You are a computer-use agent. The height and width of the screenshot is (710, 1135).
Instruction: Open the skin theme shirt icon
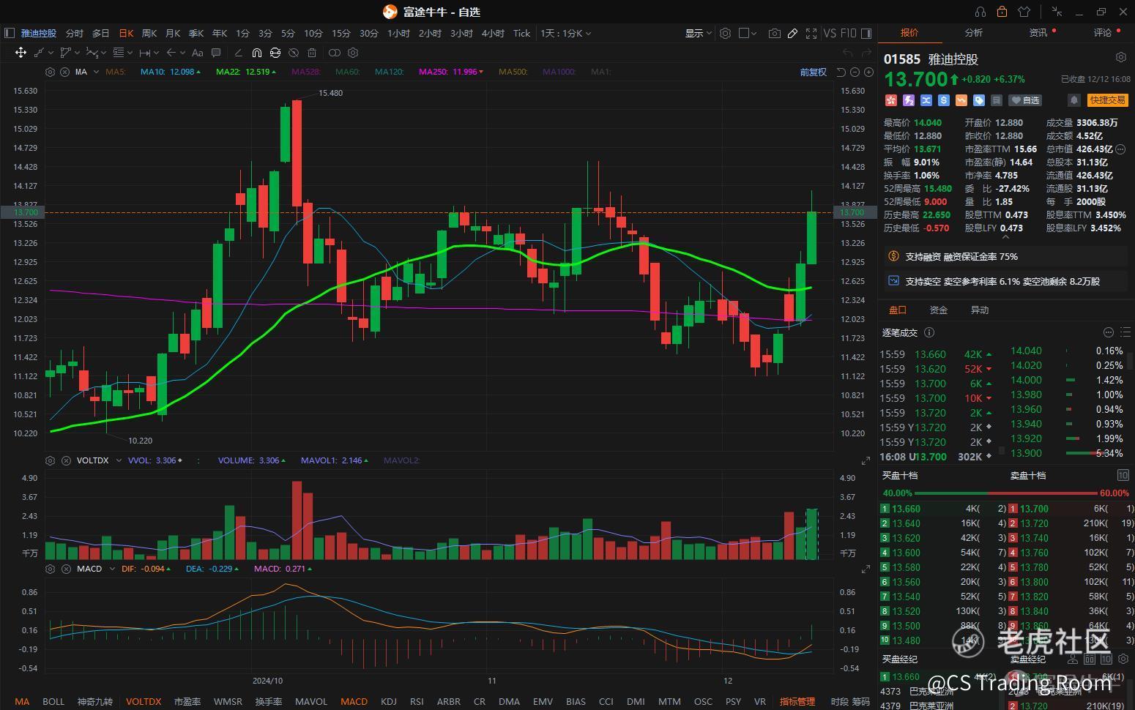[x=1024, y=12]
